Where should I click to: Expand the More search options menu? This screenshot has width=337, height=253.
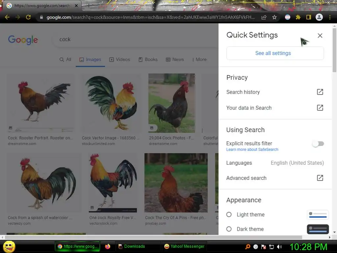199,59
